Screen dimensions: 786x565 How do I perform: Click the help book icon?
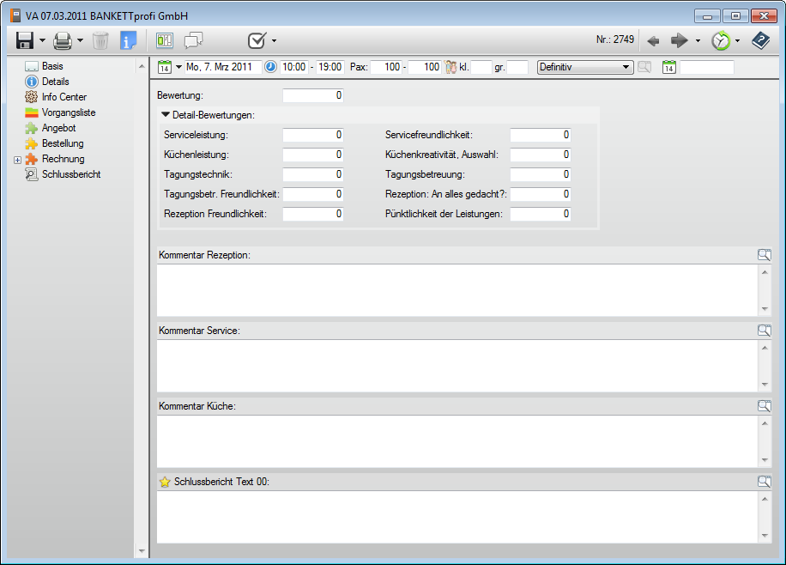[x=760, y=40]
